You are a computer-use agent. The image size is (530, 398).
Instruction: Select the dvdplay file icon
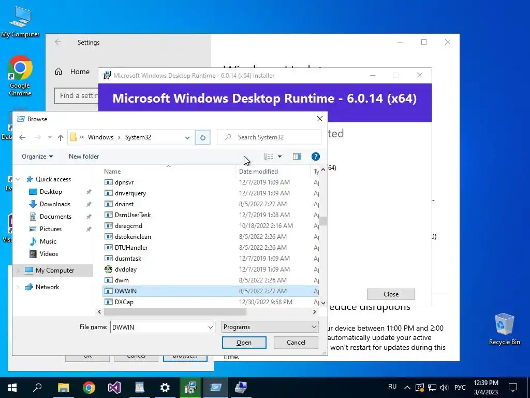pos(108,269)
